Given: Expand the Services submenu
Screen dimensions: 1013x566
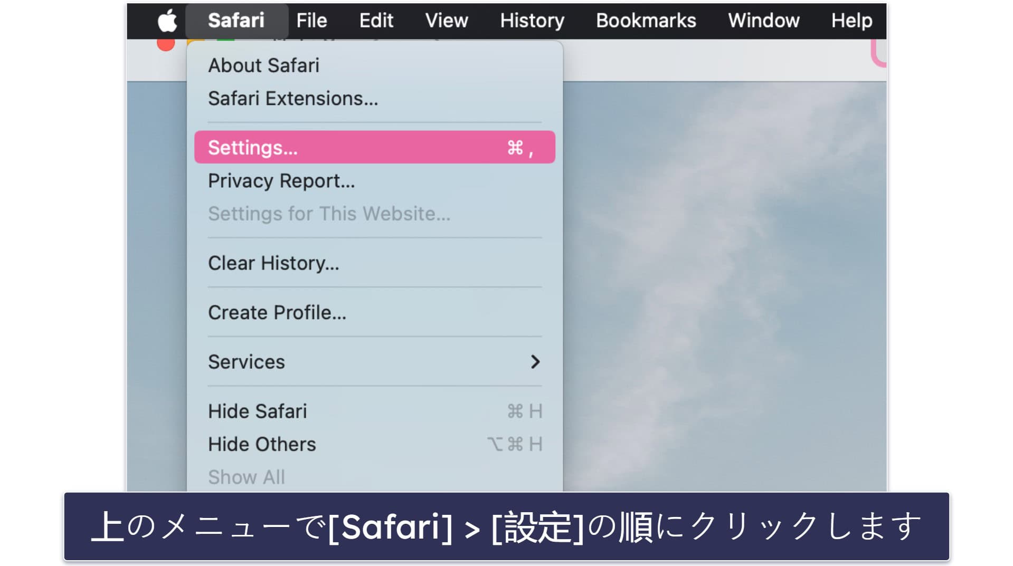Looking at the screenshot, I should click(x=375, y=362).
